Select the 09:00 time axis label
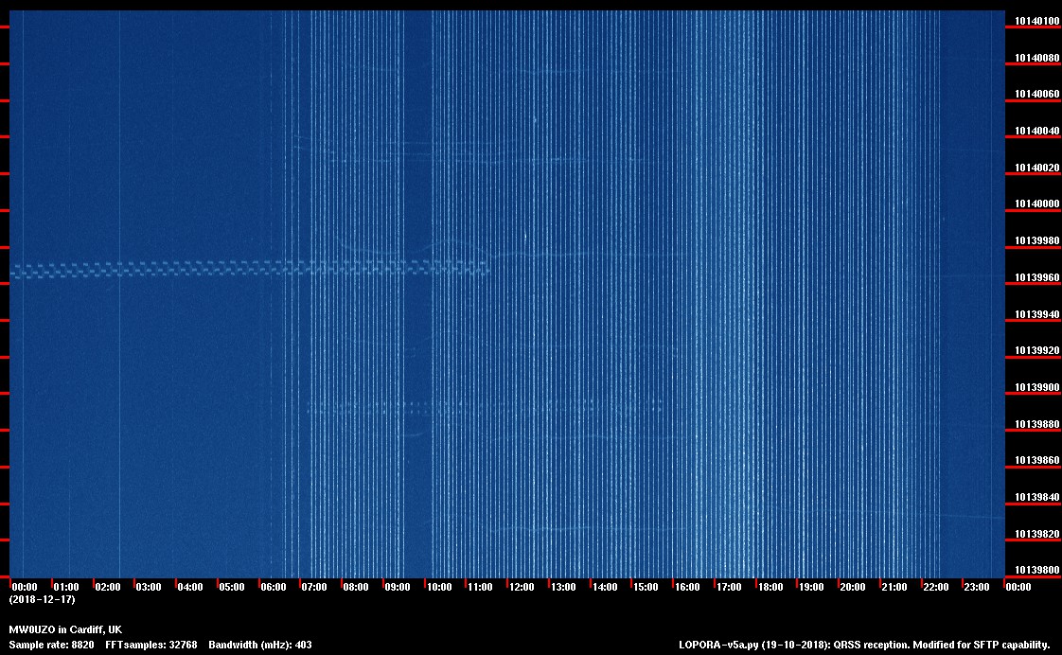Screen dimensions: 1062x655 click(398, 587)
